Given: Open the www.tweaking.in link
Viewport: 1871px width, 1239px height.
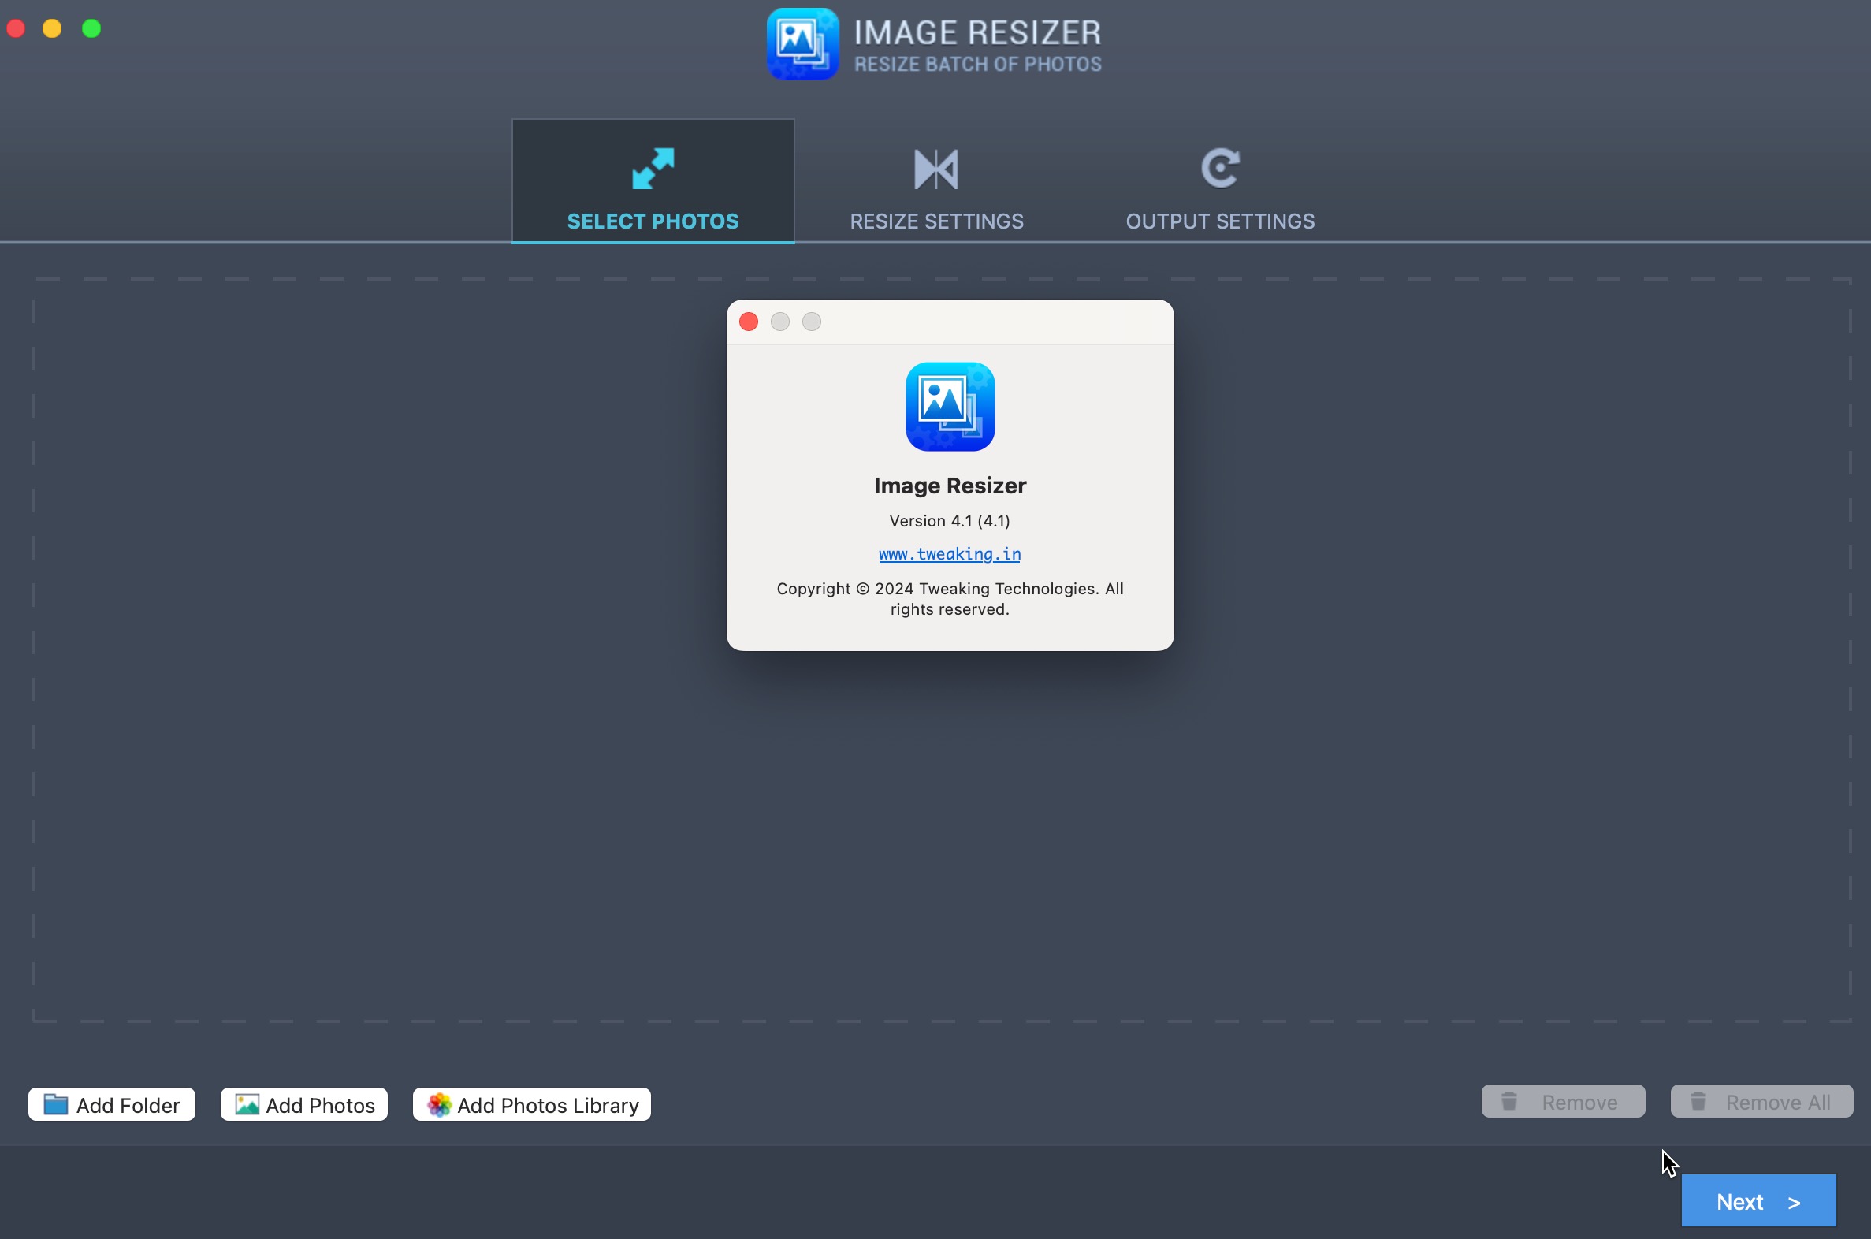Looking at the screenshot, I should coord(950,554).
